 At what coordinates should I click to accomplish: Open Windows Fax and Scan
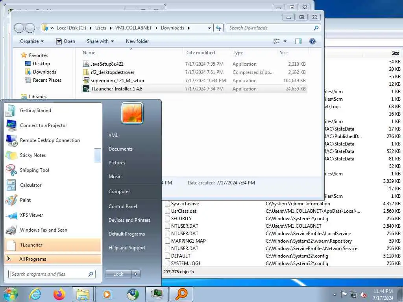[53, 230]
